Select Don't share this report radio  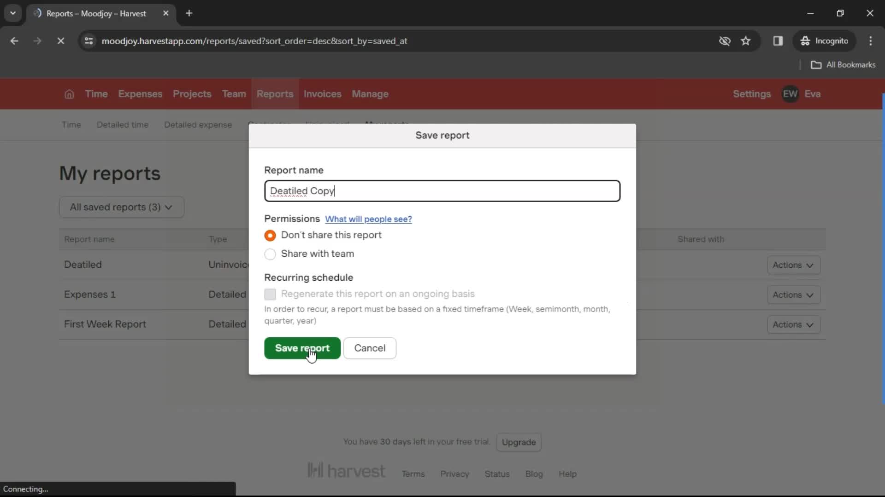pos(271,236)
